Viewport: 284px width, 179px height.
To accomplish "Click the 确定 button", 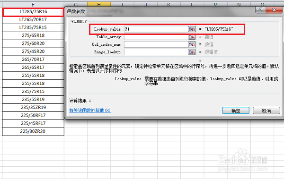I will tap(236, 111).
